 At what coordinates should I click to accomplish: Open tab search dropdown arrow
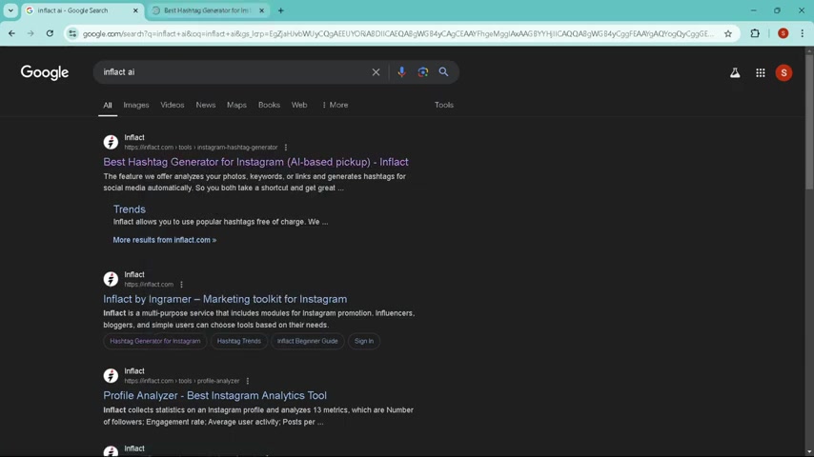[x=10, y=10]
